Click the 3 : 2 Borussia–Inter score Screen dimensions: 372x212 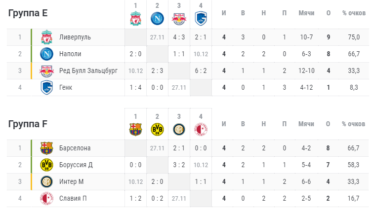coord(179,165)
